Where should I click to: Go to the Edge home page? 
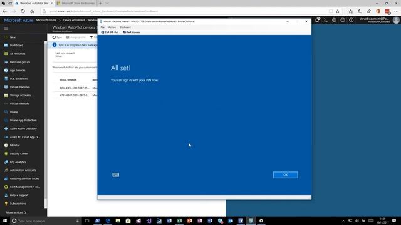(32, 11)
